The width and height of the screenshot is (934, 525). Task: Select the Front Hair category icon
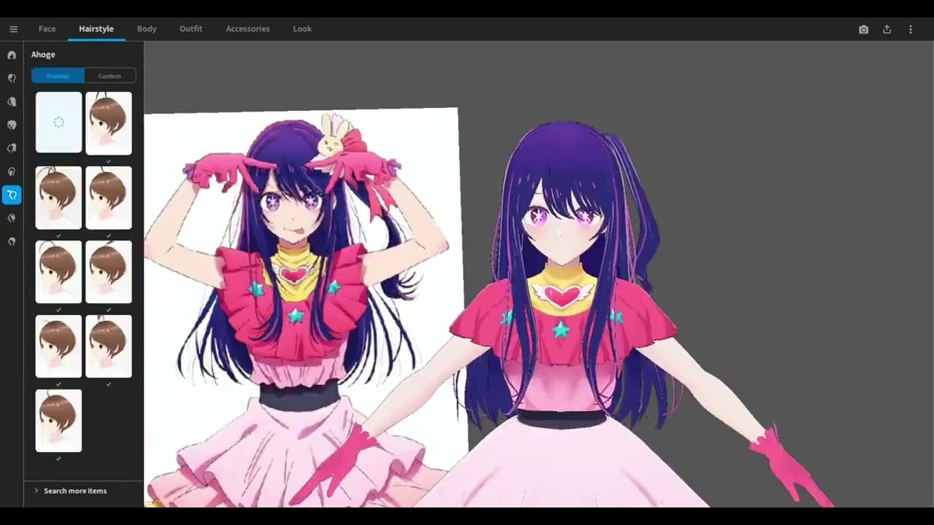click(12, 78)
